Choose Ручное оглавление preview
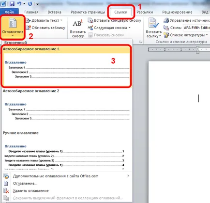The height and width of the screenshot is (203, 210). [66, 150]
